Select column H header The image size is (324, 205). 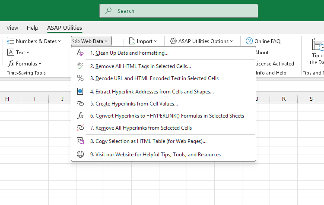pos(7,99)
